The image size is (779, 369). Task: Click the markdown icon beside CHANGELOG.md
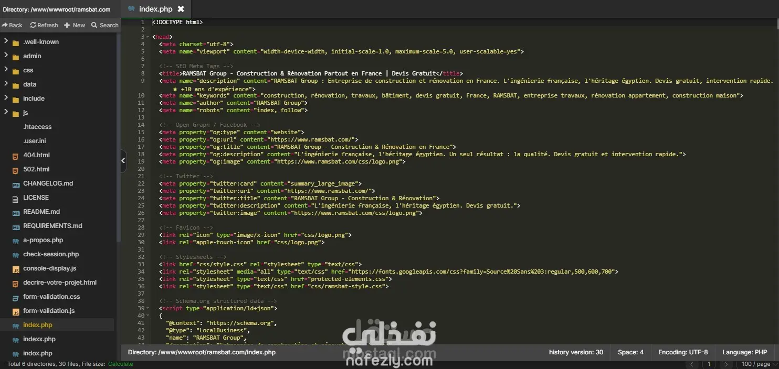pyautogui.click(x=16, y=184)
